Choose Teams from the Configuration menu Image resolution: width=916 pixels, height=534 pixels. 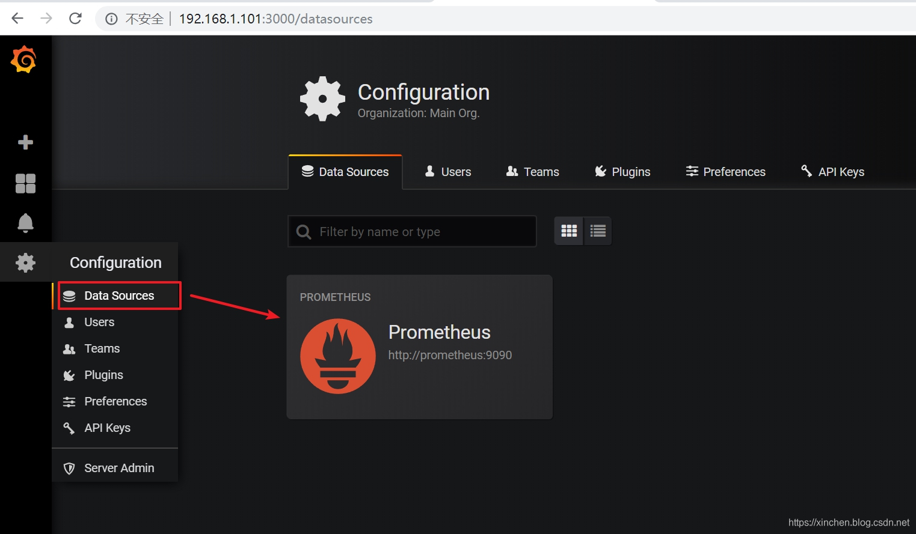point(102,348)
